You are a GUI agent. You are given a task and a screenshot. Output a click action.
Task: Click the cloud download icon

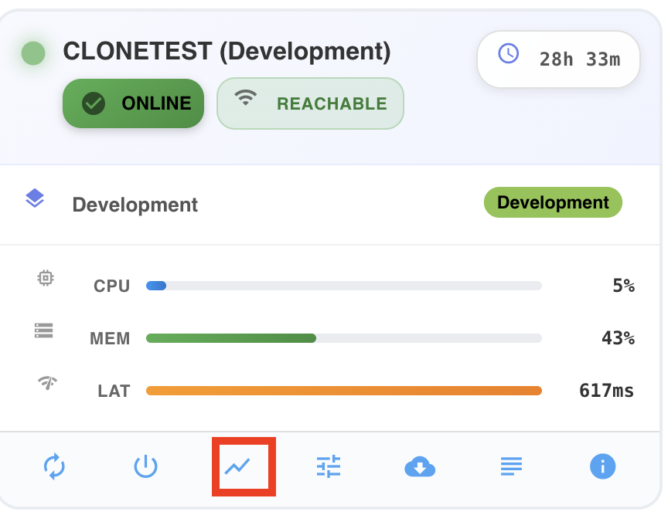pyautogui.click(x=420, y=467)
